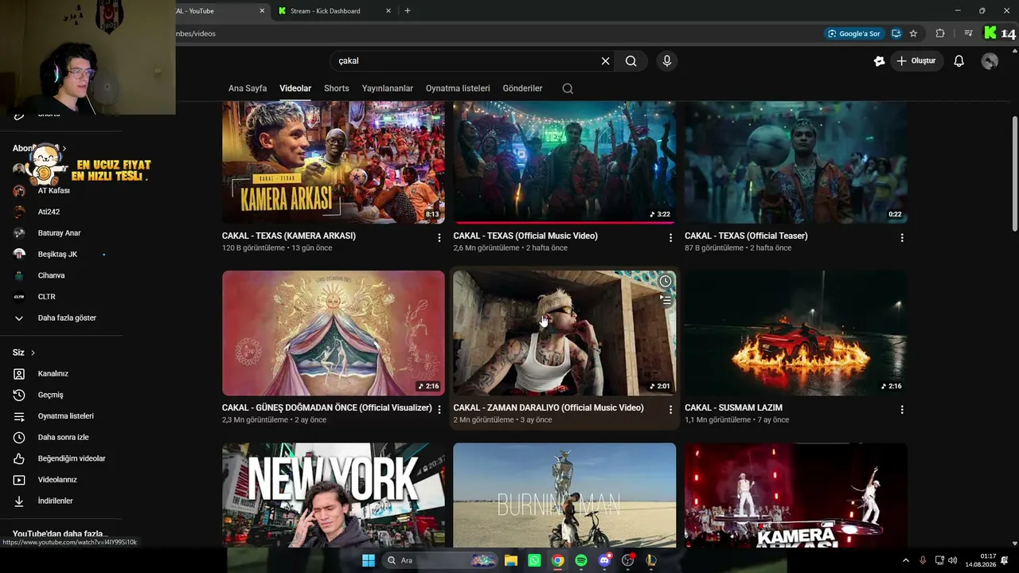1019x573 pixels.
Task: Open CAKAL - TEXAS (Official Teaser) title
Action: pyautogui.click(x=746, y=236)
